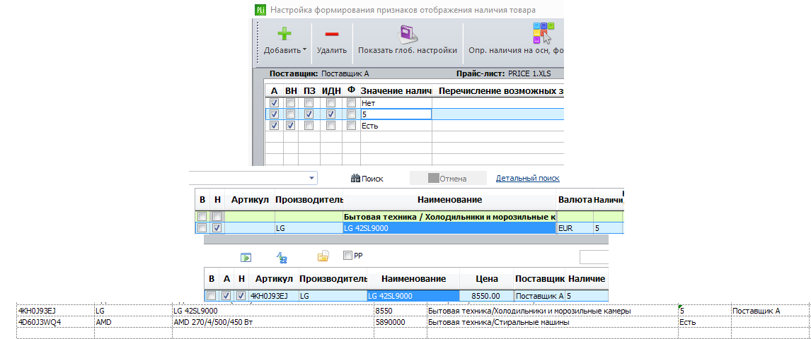Image resolution: width=811 pixels, height=339 pixels.
Task: Toggle the Ф checkbox in the Есть row
Action: 351,126
